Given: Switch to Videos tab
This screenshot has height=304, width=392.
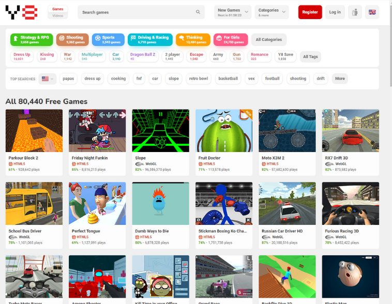Looking at the screenshot, I should (58, 16).
